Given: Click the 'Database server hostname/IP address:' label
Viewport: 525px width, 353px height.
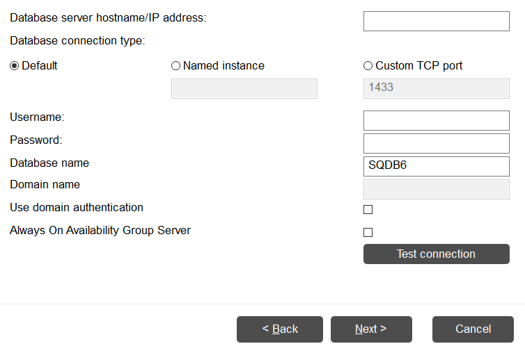Looking at the screenshot, I should (x=108, y=17).
